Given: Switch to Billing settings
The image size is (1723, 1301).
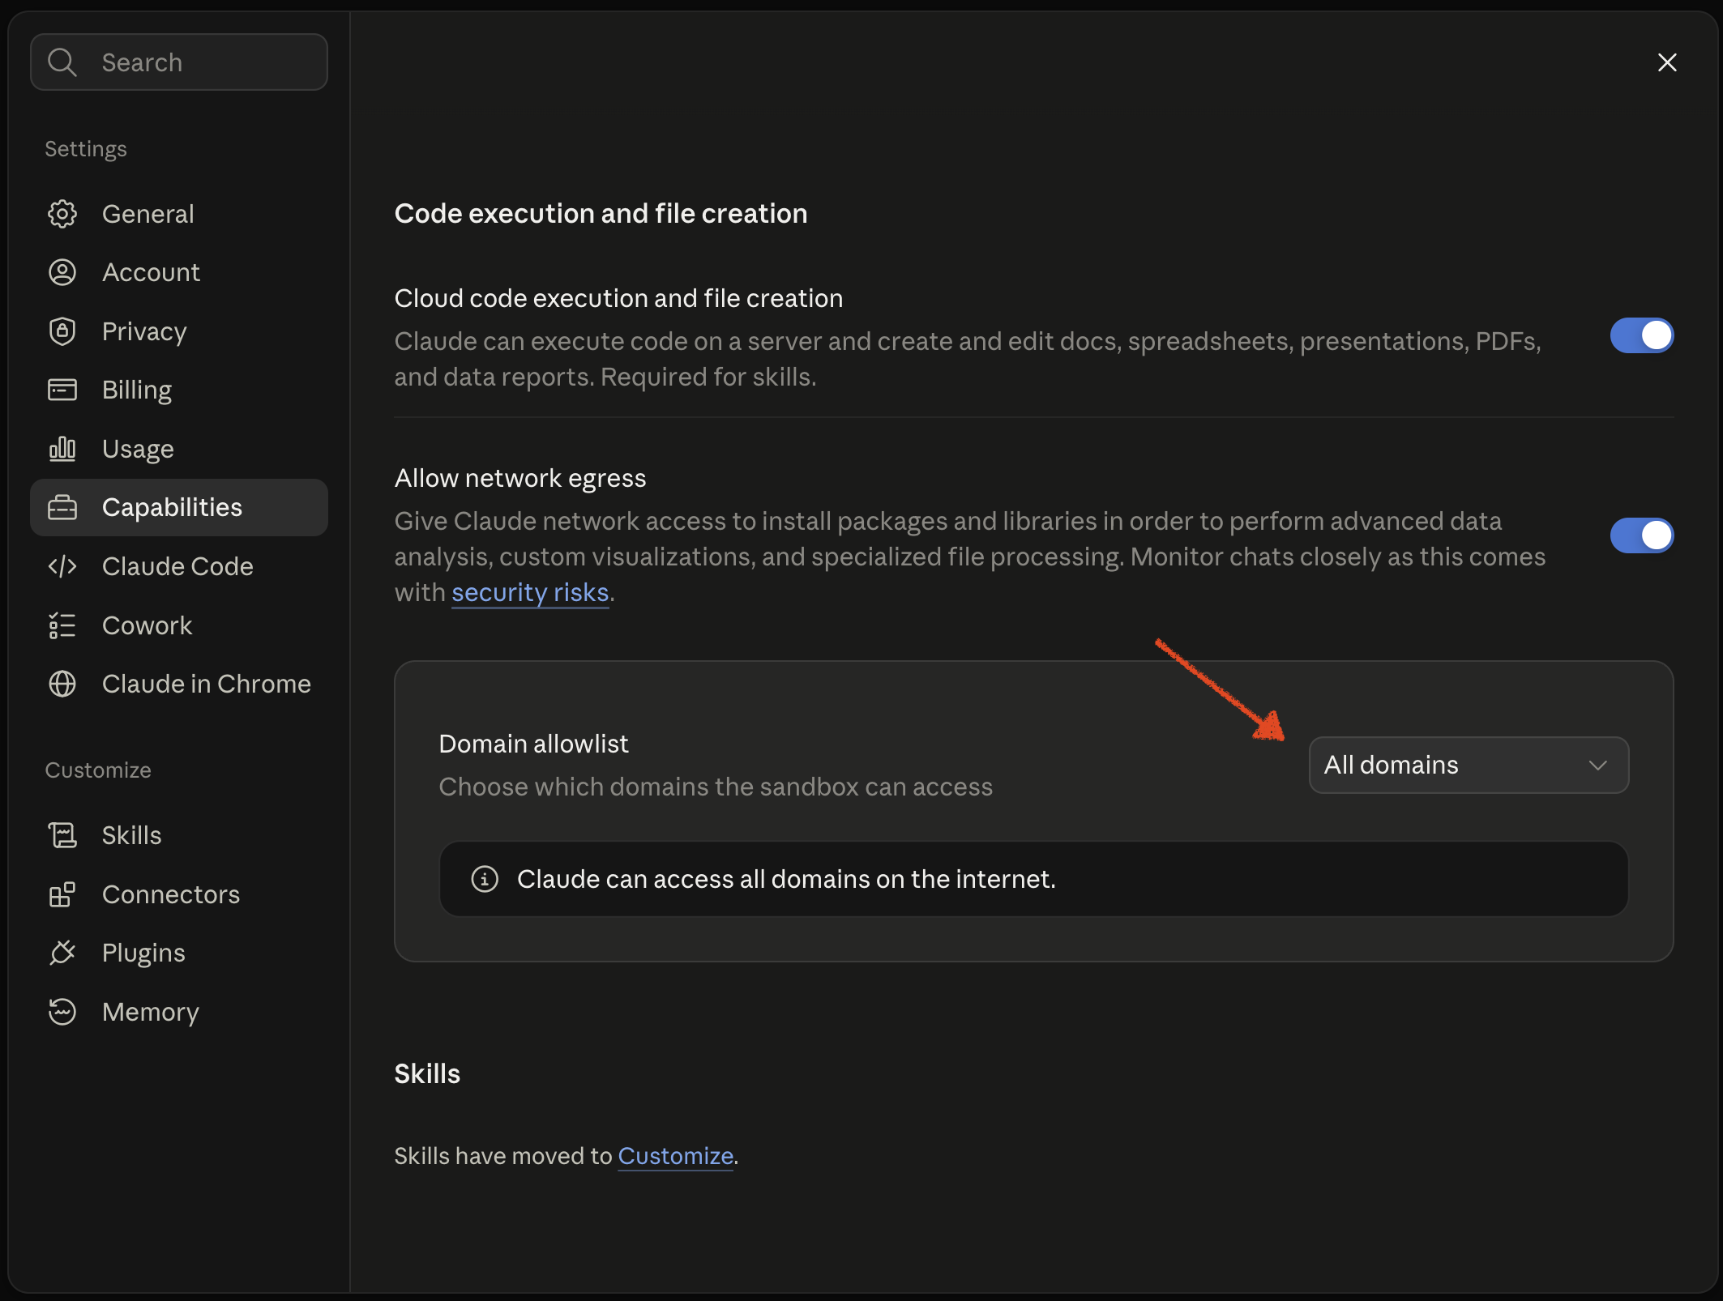Looking at the screenshot, I should coord(179,390).
